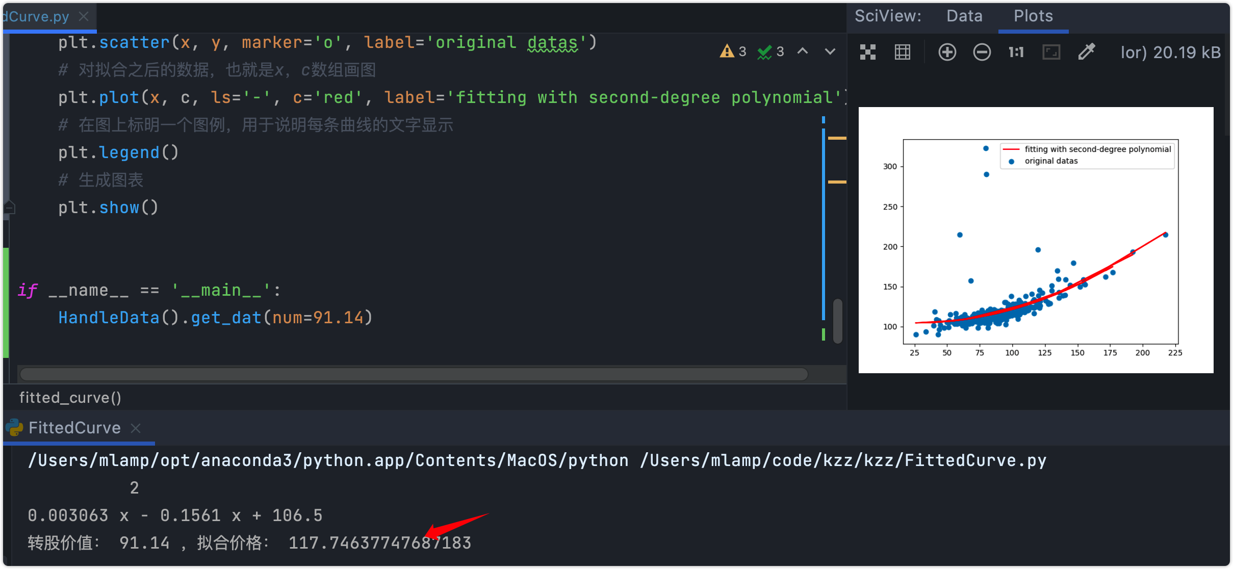
Task: Select the Plots tab in SciView
Action: pyautogui.click(x=1033, y=16)
